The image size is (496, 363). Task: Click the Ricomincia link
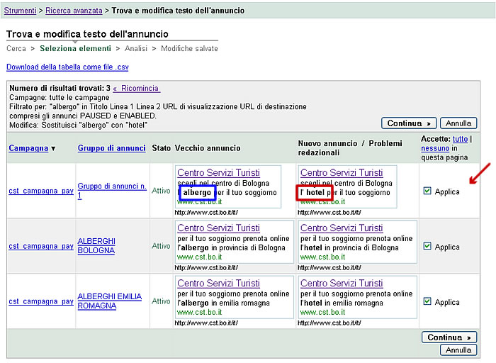137,89
